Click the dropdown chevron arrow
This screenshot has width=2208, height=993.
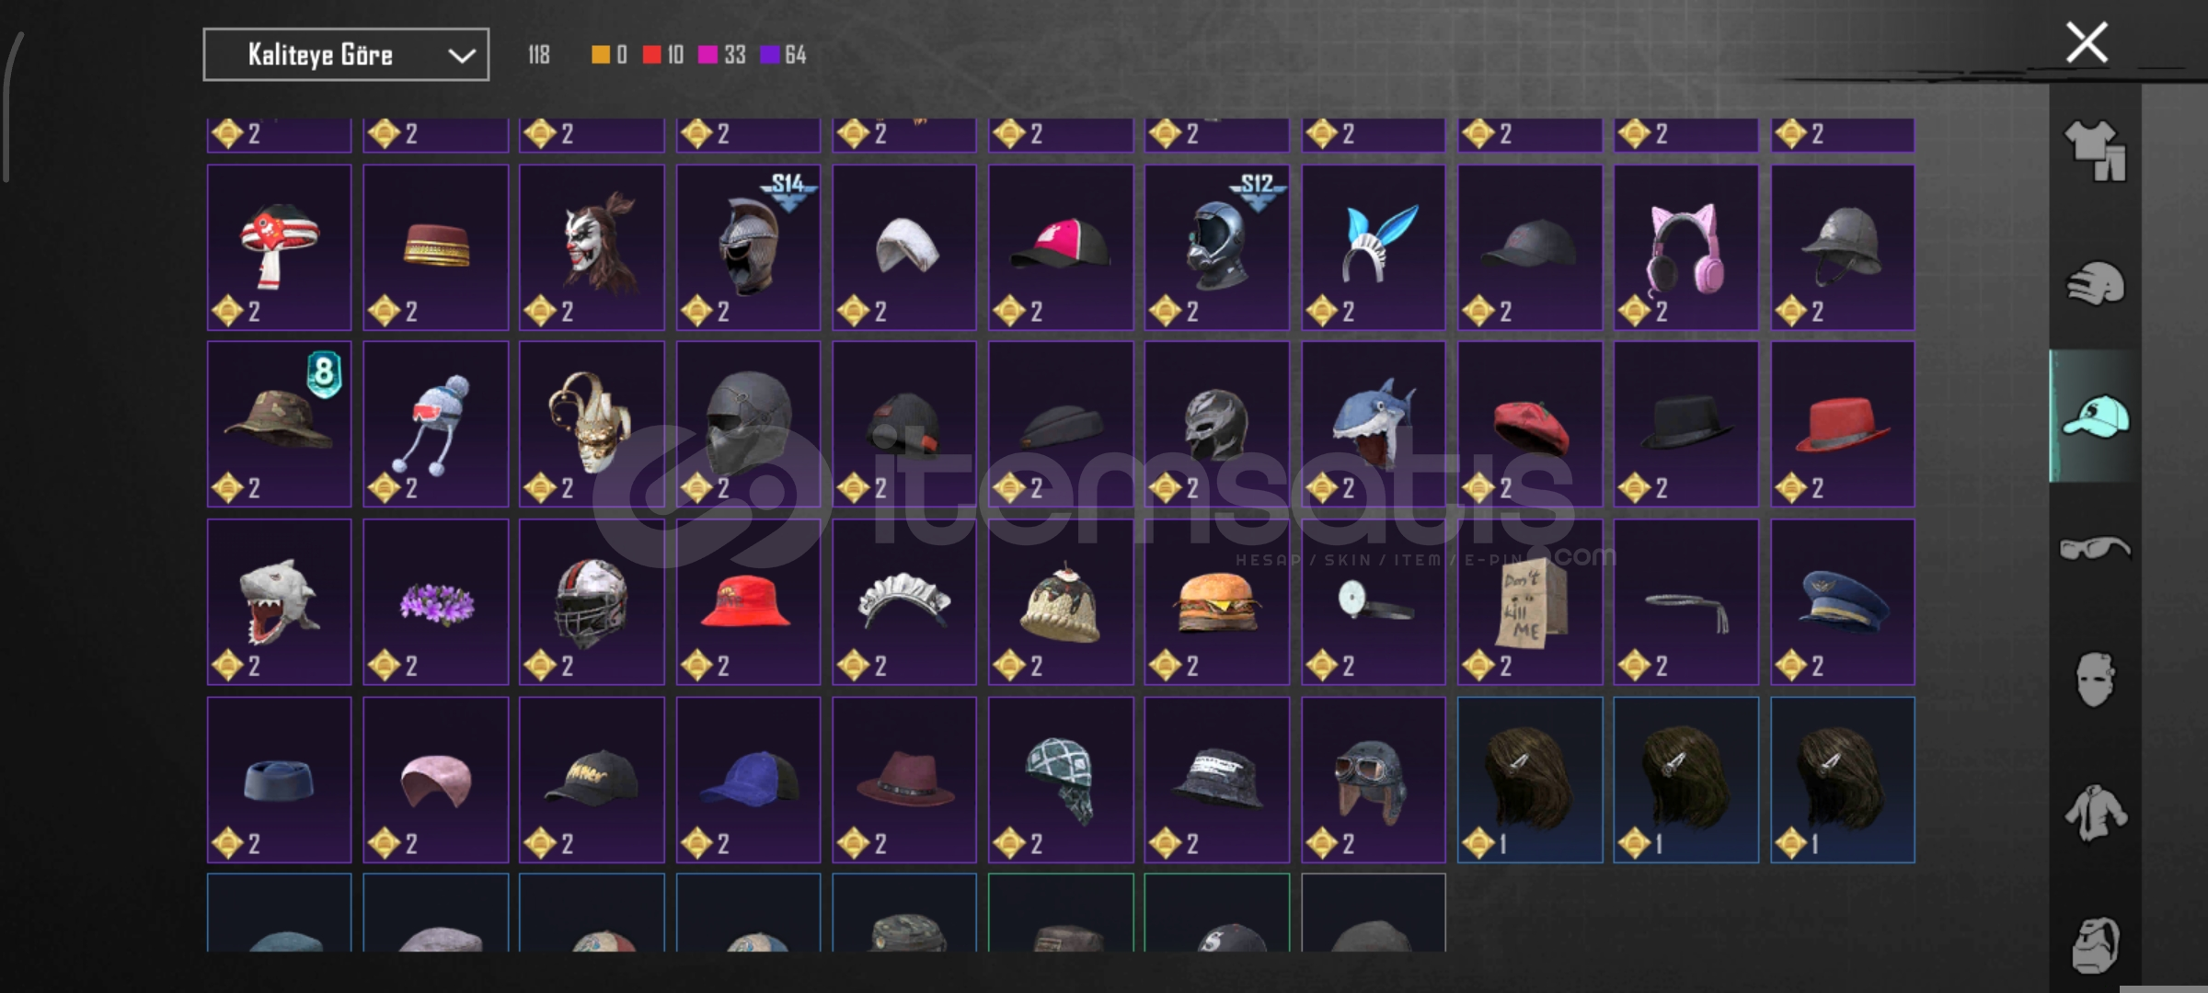pos(461,56)
